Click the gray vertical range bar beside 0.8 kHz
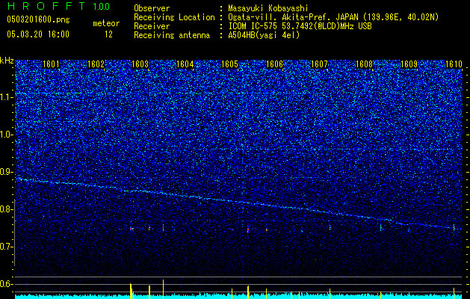 [x=14, y=232]
